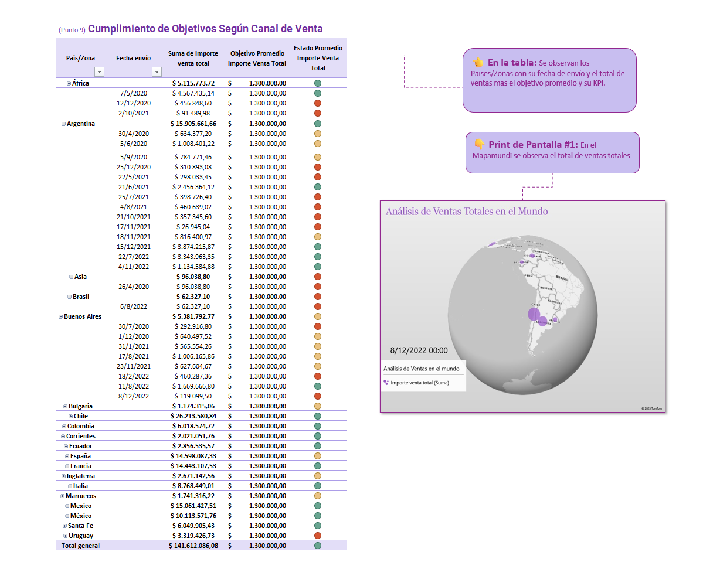
Task: Click the yellow KPI icon for 30/4/2020 row
Action: point(318,134)
